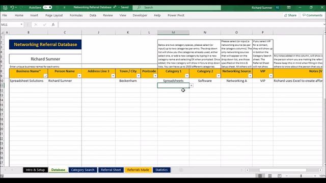Switch to the Referral Sheet tab
The width and height of the screenshot is (326, 183).
click(111, 170)
